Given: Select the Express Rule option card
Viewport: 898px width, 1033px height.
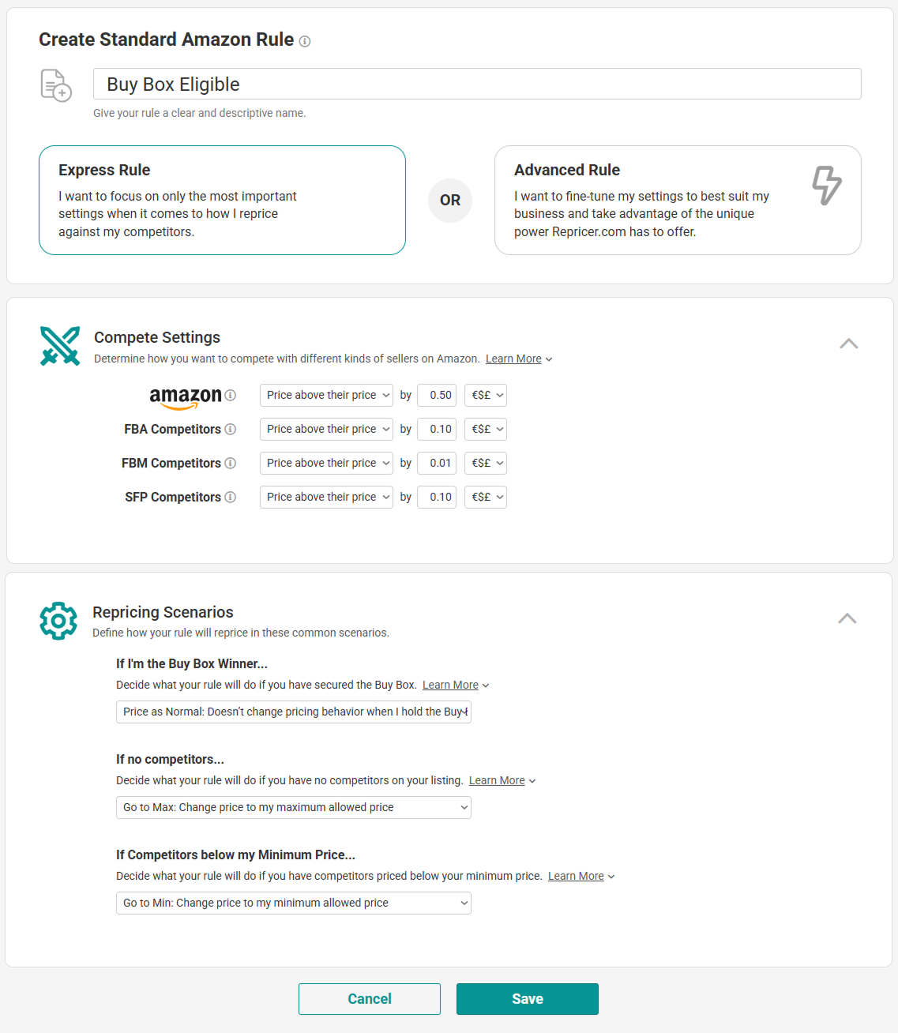Looking at the screenshot, I should click(x=222, y=200).
